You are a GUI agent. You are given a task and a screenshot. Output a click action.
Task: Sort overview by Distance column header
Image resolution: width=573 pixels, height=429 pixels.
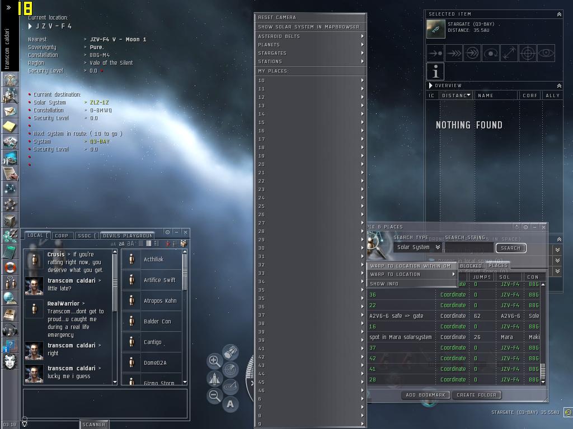tap(456, 96)
